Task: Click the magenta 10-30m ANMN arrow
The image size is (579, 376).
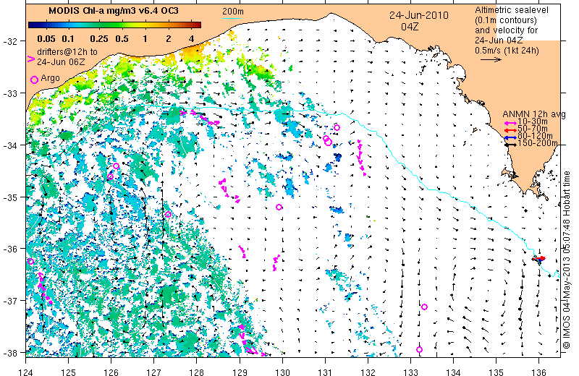Action: click(511, 123)
